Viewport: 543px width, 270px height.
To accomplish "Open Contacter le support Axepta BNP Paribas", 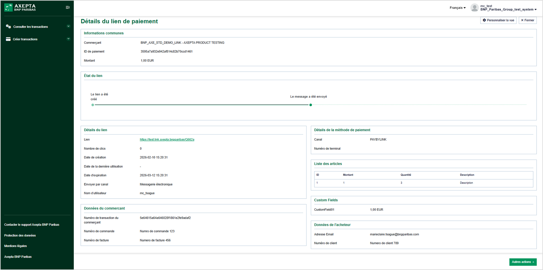I will click(x=32, y=225).
